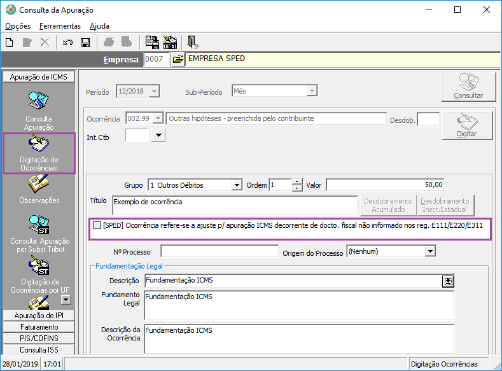Click the Digitar button
This screenshot has height=371, width=502.
(x=467, y=125)
